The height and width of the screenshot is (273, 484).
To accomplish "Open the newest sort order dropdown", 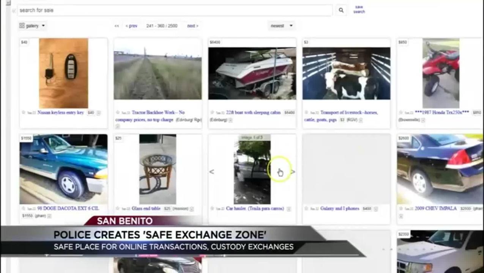I will (x=281, y=26).
